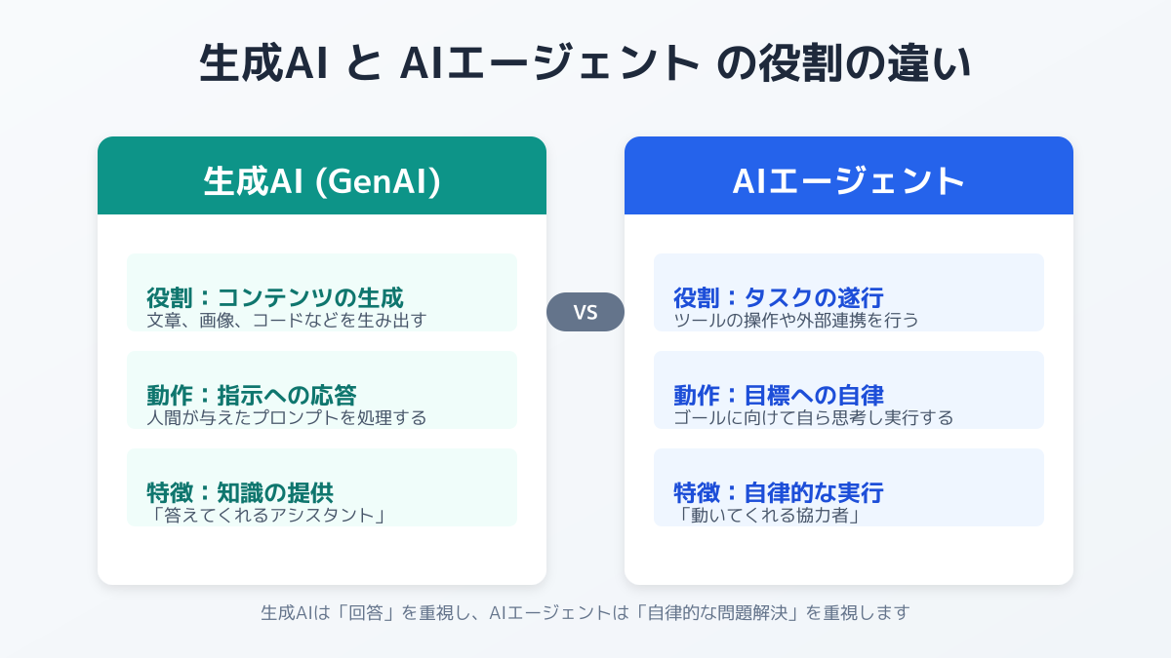Click the text 文章、画像、コードなどを生み出す

pos(287,320)
